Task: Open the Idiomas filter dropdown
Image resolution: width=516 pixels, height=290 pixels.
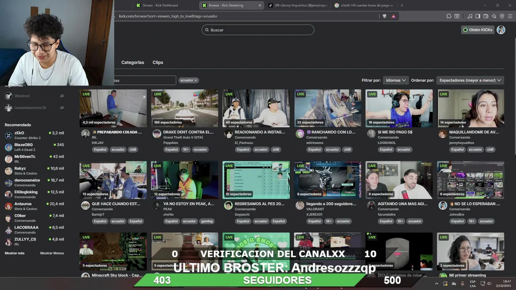Action: (x=395, y=80)
